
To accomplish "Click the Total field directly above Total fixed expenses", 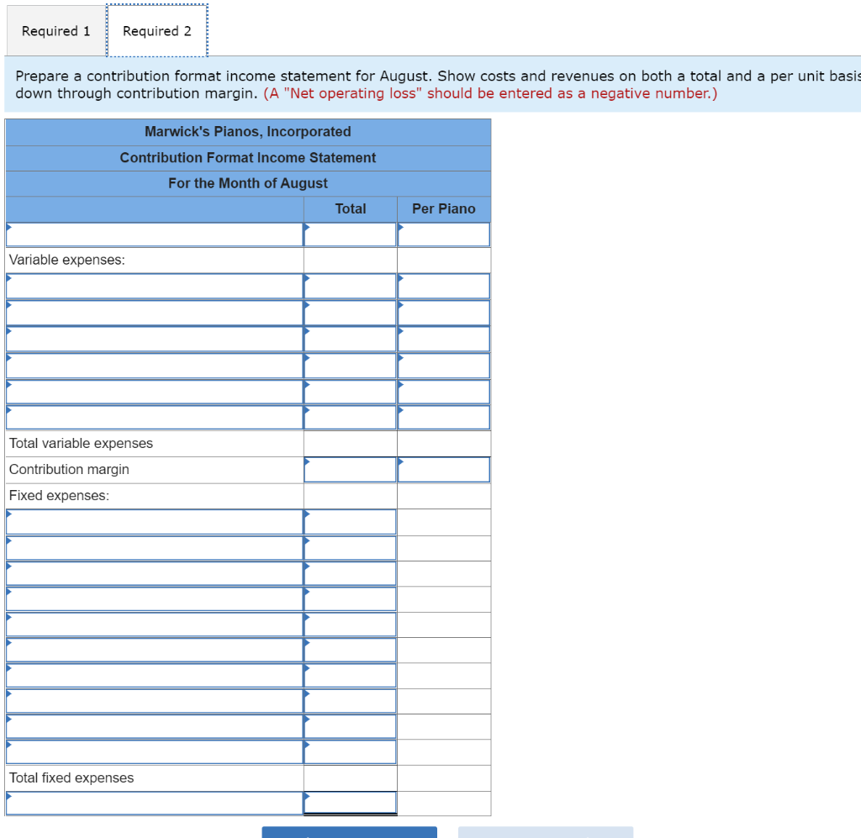I will pyautogui.click(x=351, y=751).
